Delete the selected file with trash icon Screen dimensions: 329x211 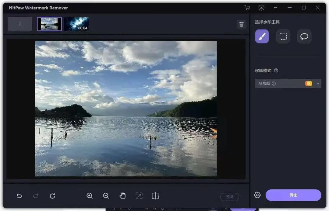click(x=241, y=24)
